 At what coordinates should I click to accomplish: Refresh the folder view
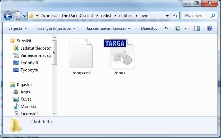[175, 16]
